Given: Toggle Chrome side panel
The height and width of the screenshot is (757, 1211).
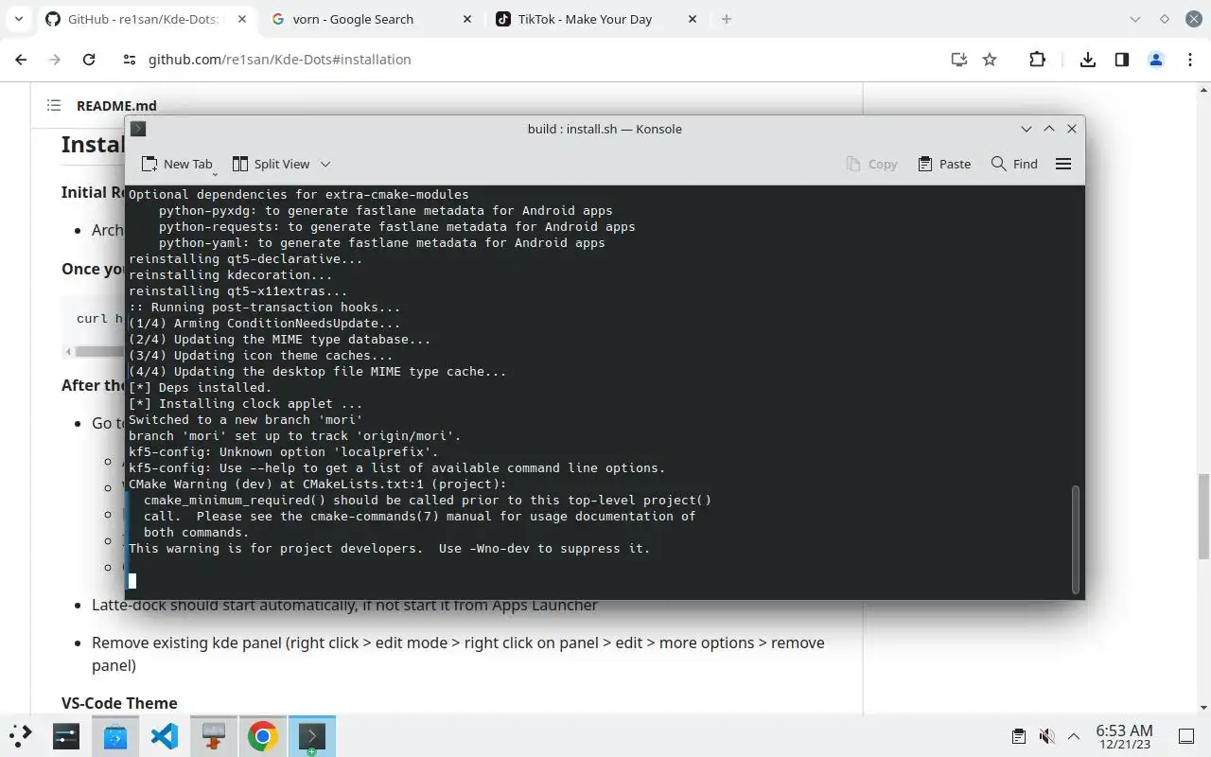Looking at the screenshot, I should tap(1122, 59).
